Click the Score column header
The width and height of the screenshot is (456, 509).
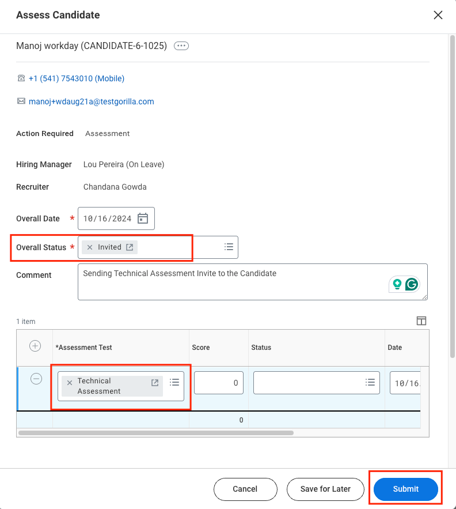[x=201, y=348]
